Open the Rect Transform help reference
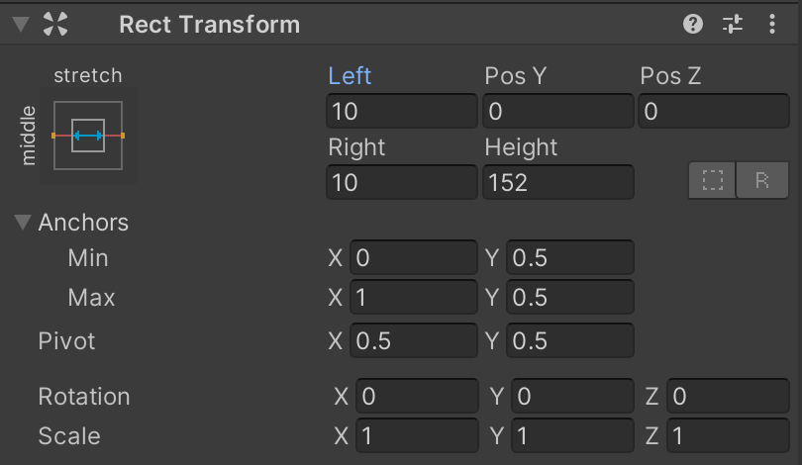This screenshot has width=802, height=465. pos(693,25)
